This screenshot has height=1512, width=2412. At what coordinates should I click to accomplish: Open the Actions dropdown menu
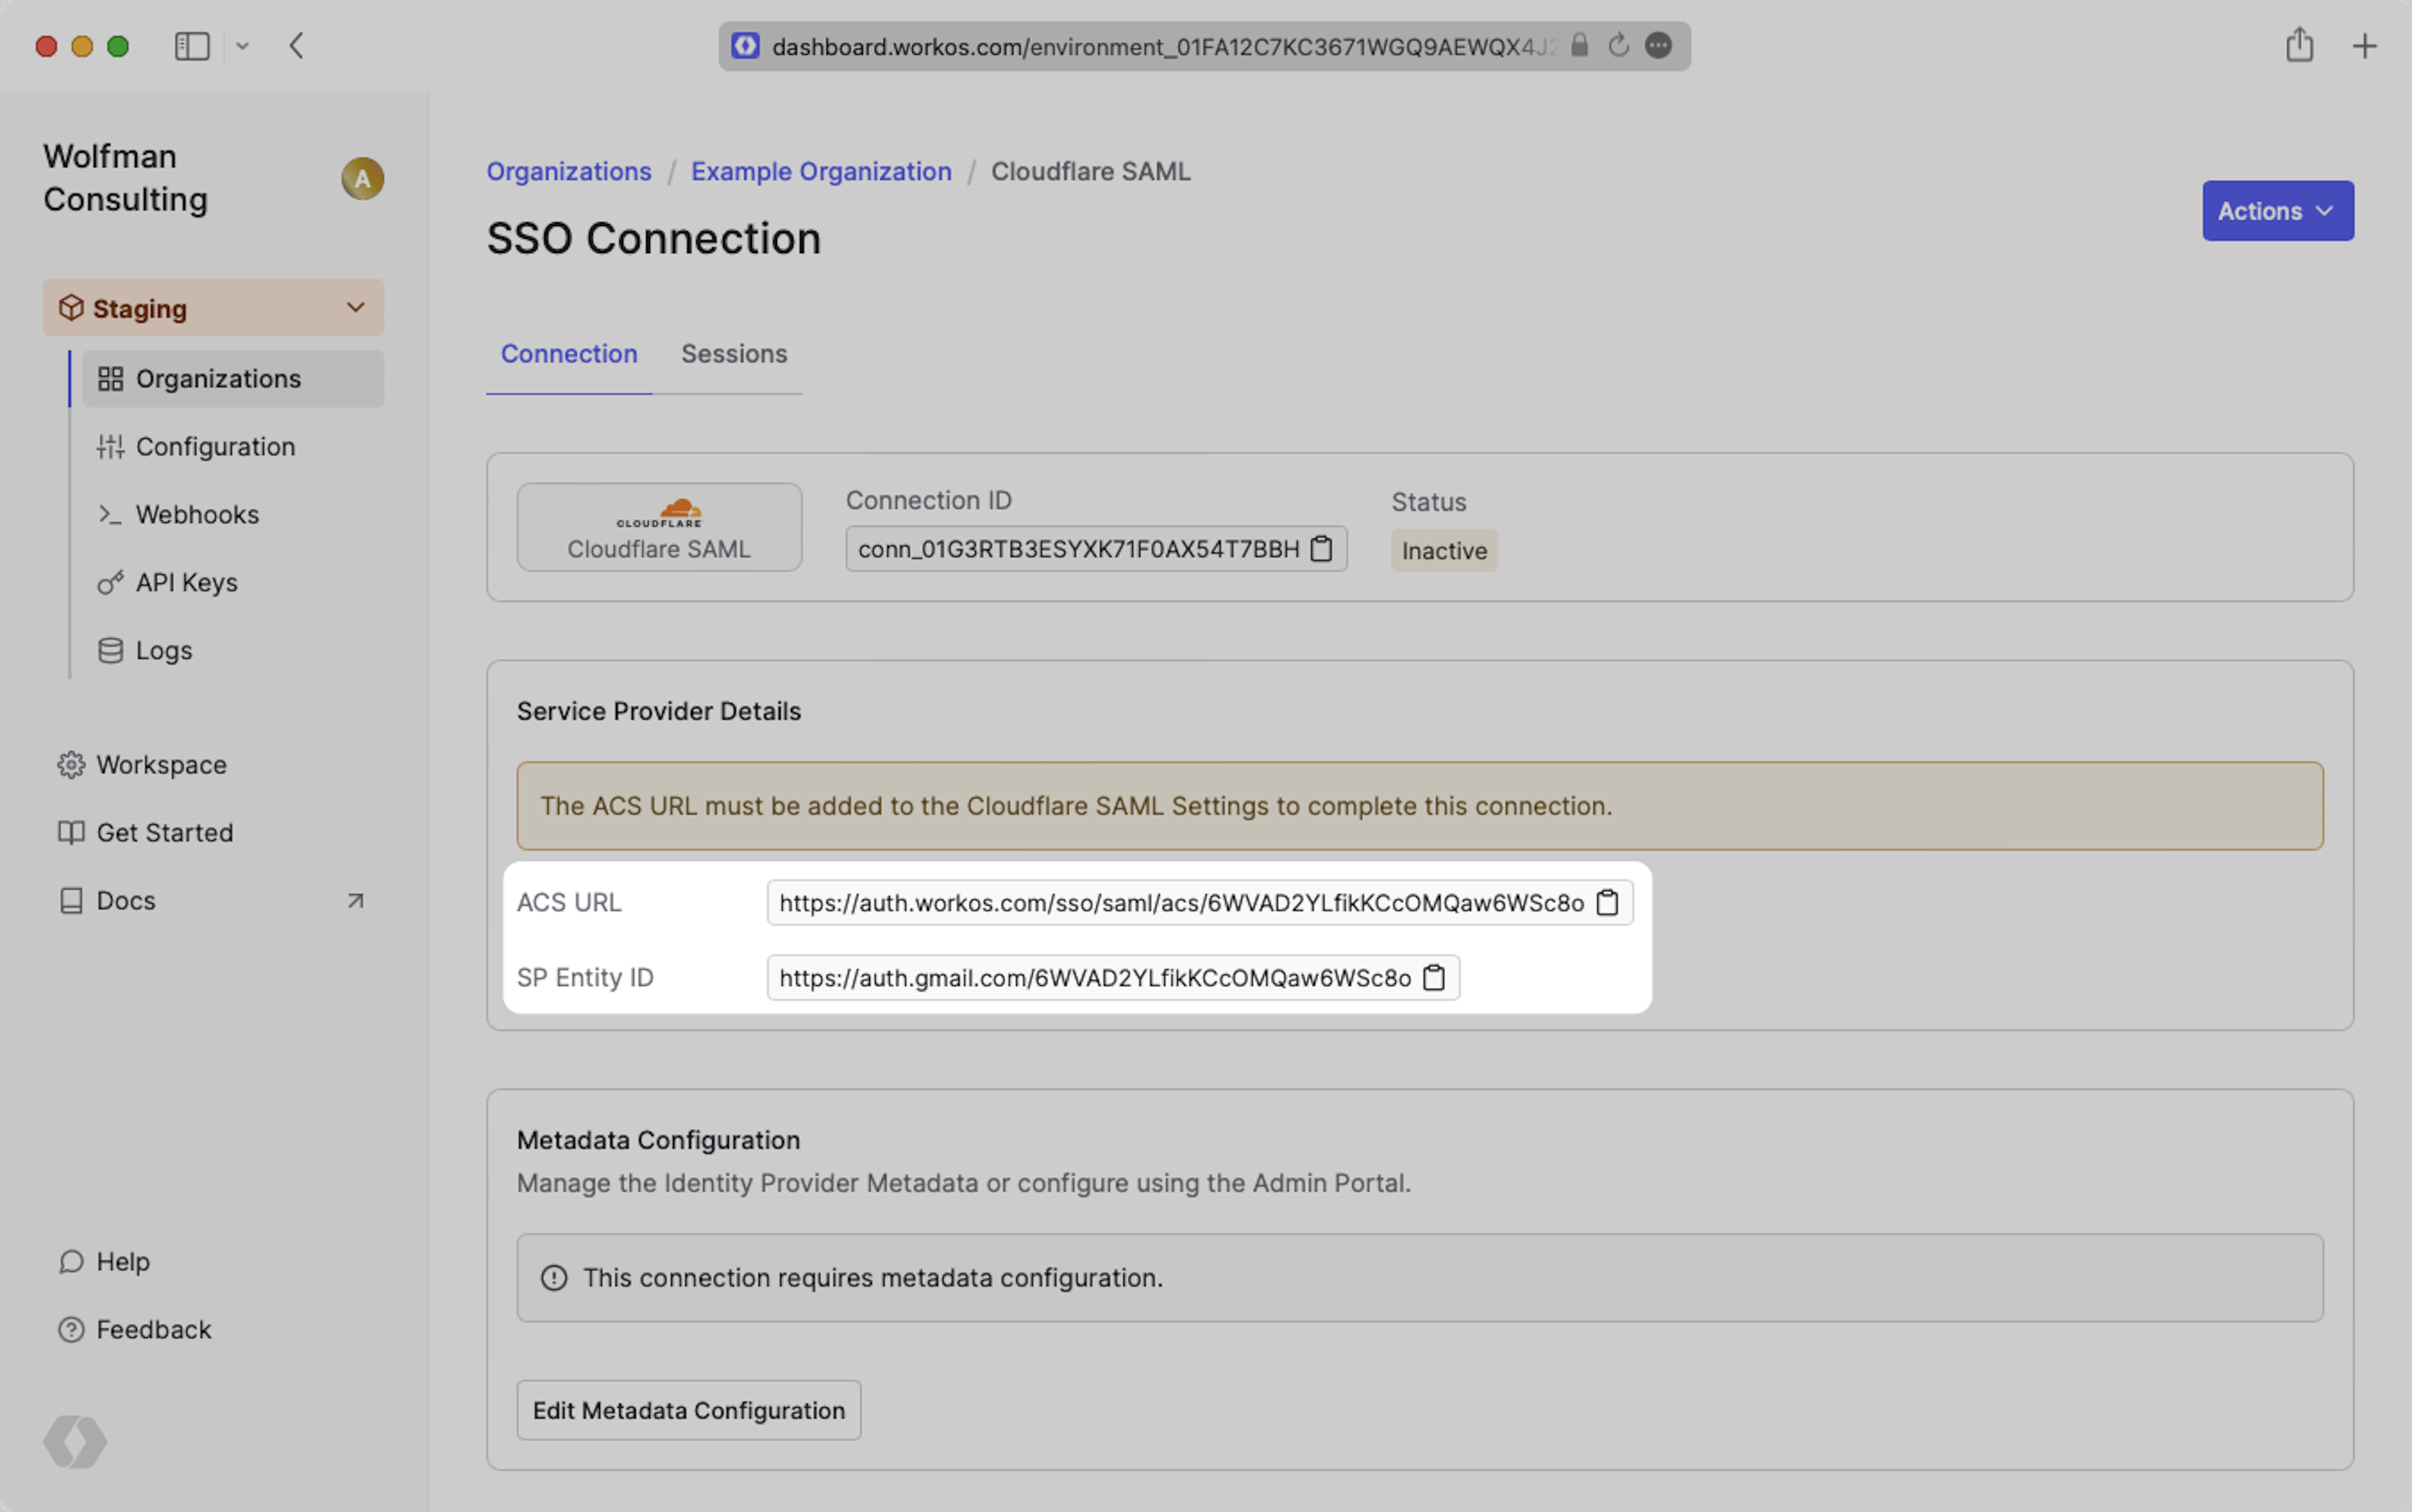point(2277,211)
